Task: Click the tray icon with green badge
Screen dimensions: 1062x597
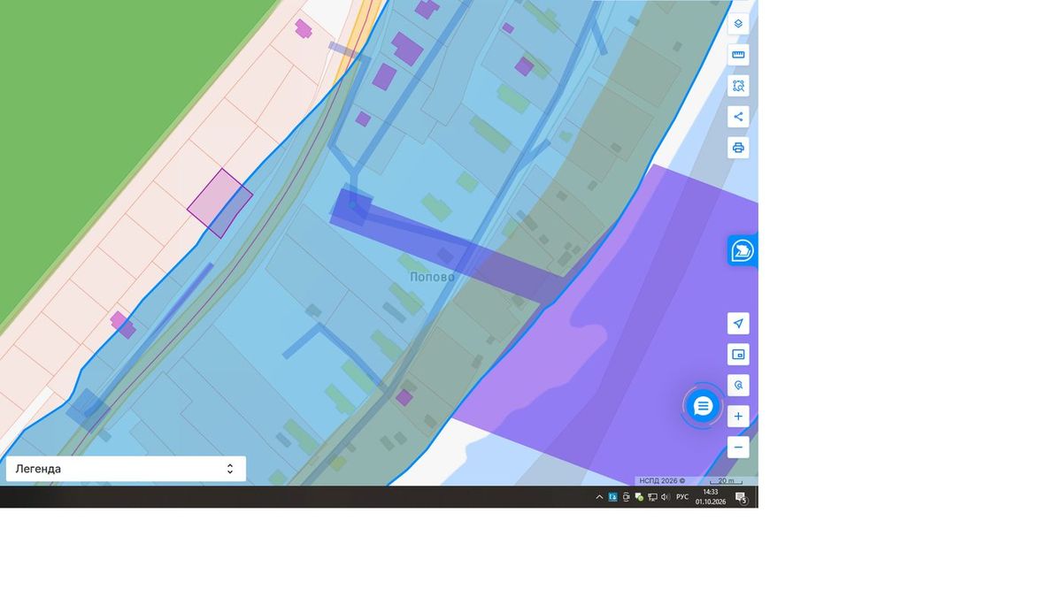Action: (x=639, y=497)
